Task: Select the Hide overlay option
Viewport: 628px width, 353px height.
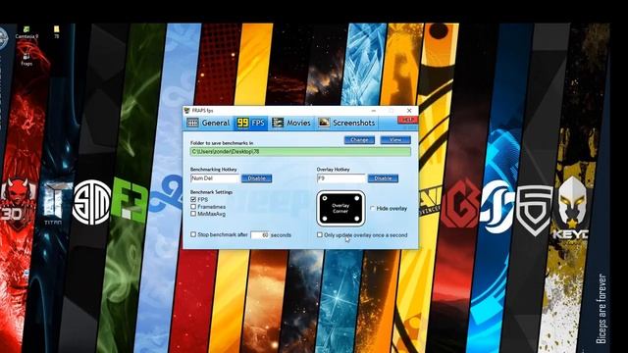Action: [373, 209]
